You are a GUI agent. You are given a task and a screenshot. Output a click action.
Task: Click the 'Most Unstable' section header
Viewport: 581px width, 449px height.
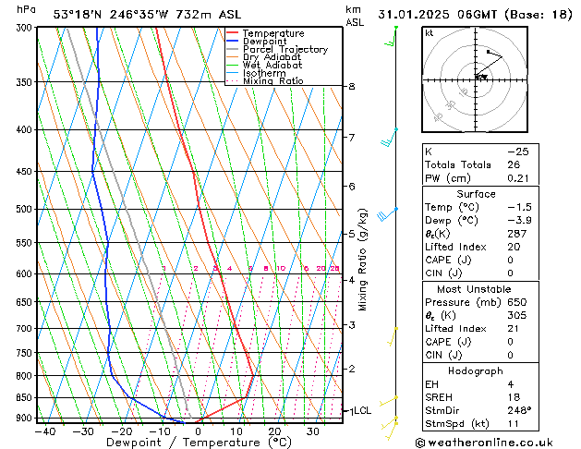(474, 289)
